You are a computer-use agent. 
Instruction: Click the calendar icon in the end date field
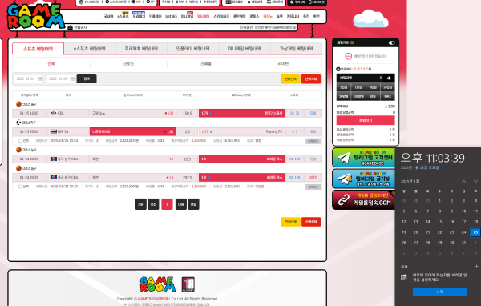point(72,79)
